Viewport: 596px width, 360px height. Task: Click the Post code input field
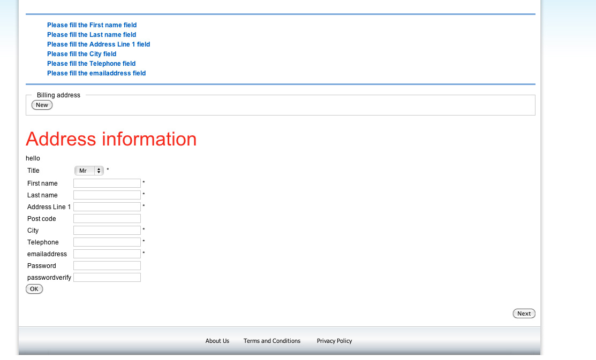tap(107, 218)
